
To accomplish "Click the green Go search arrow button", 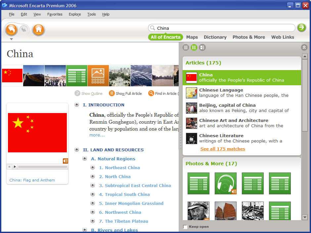I will pos(301,27).
